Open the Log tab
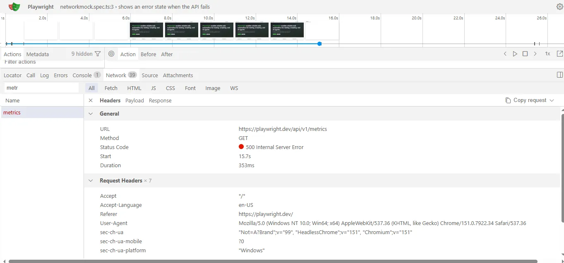 point(44,75)
